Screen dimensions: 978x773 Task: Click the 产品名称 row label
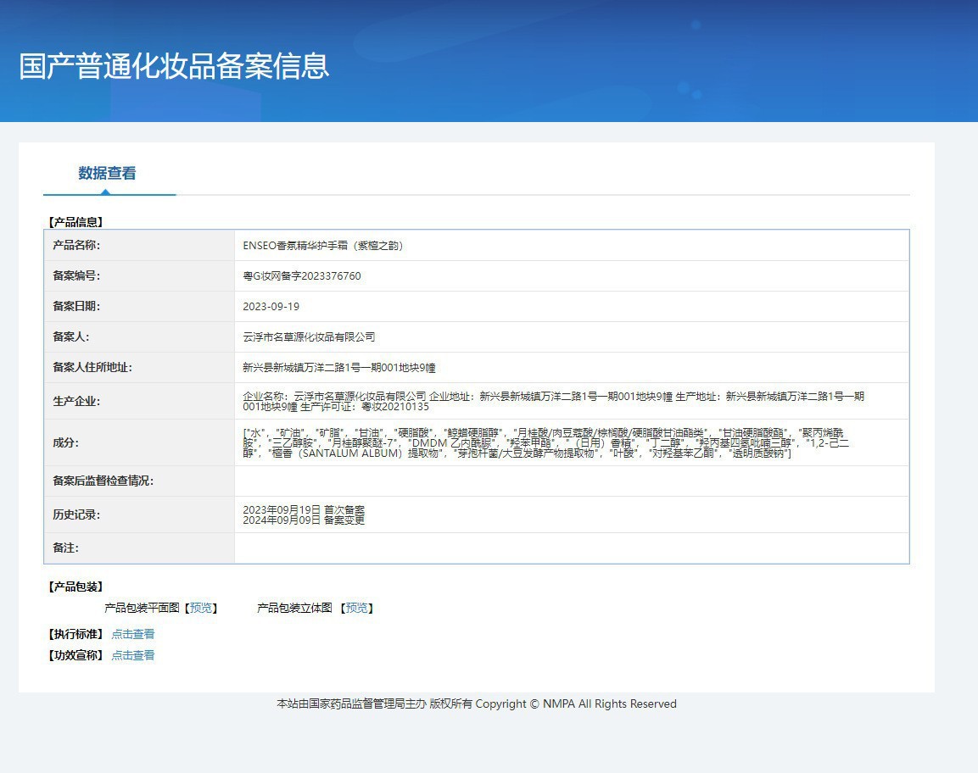coord(76,245)
